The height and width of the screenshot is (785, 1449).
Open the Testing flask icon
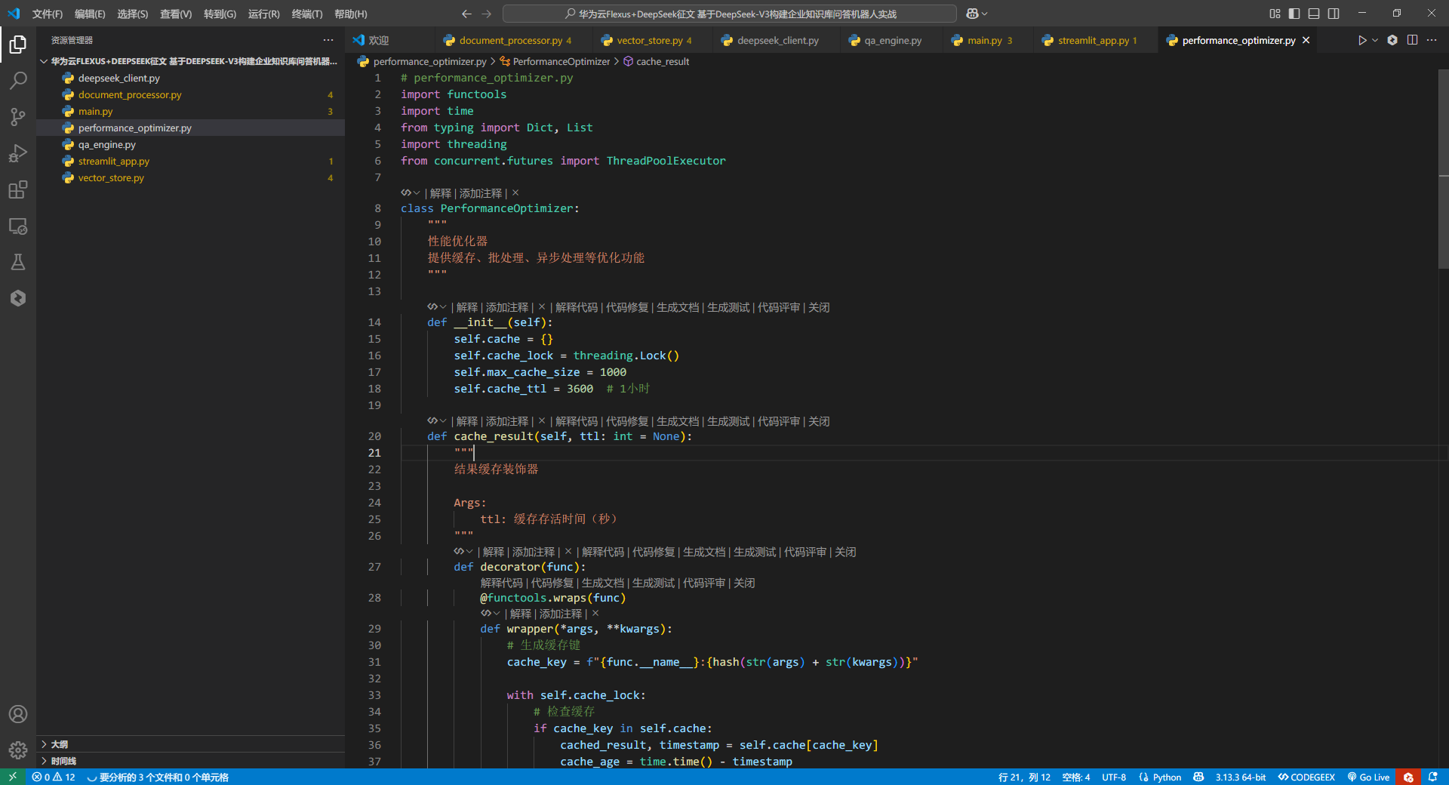tap(18, 262)
